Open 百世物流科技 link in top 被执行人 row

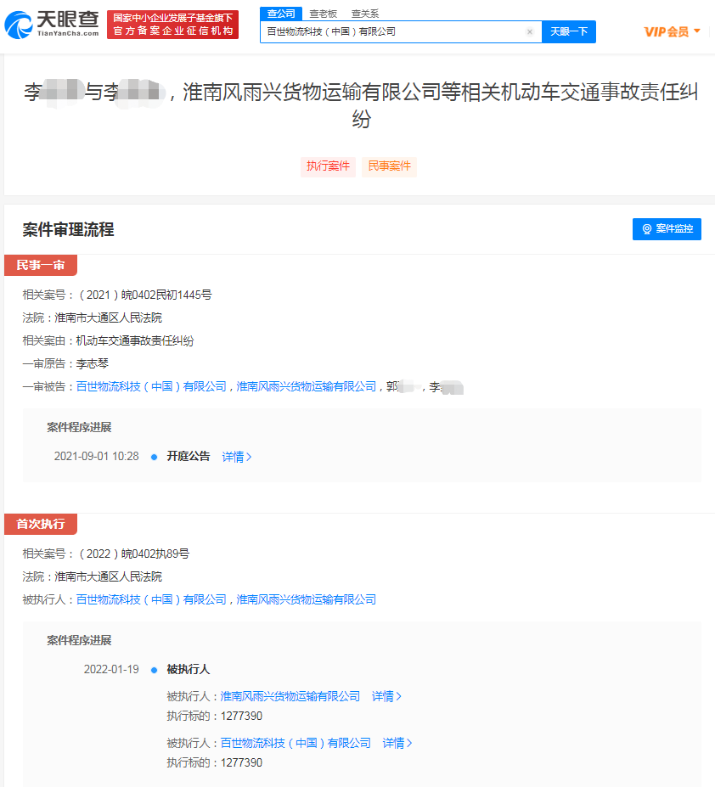[x=151, y=599]
